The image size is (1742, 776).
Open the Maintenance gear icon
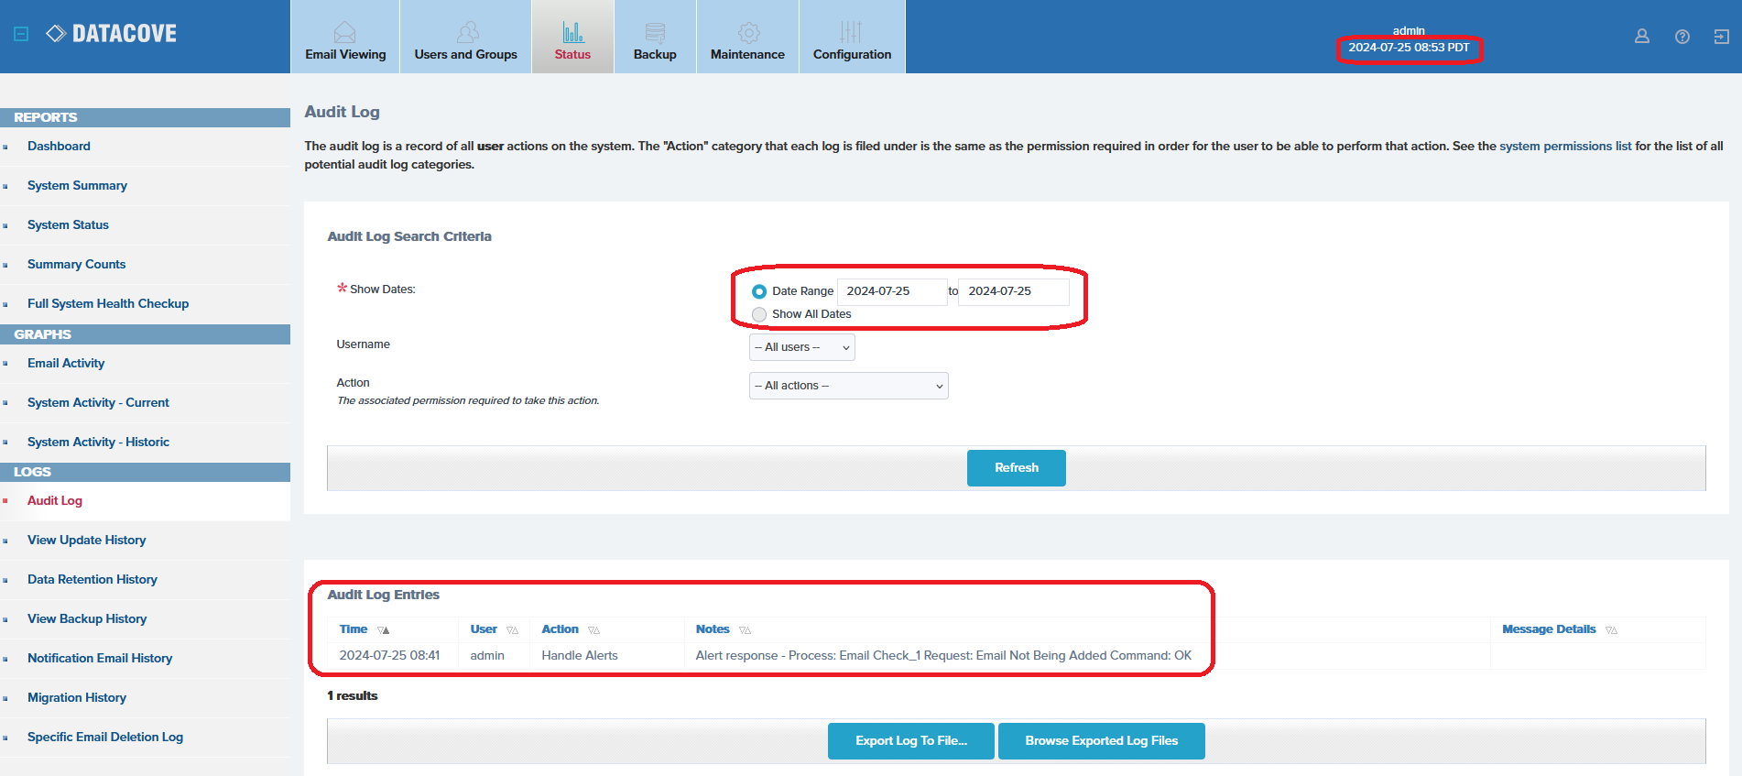748,33
